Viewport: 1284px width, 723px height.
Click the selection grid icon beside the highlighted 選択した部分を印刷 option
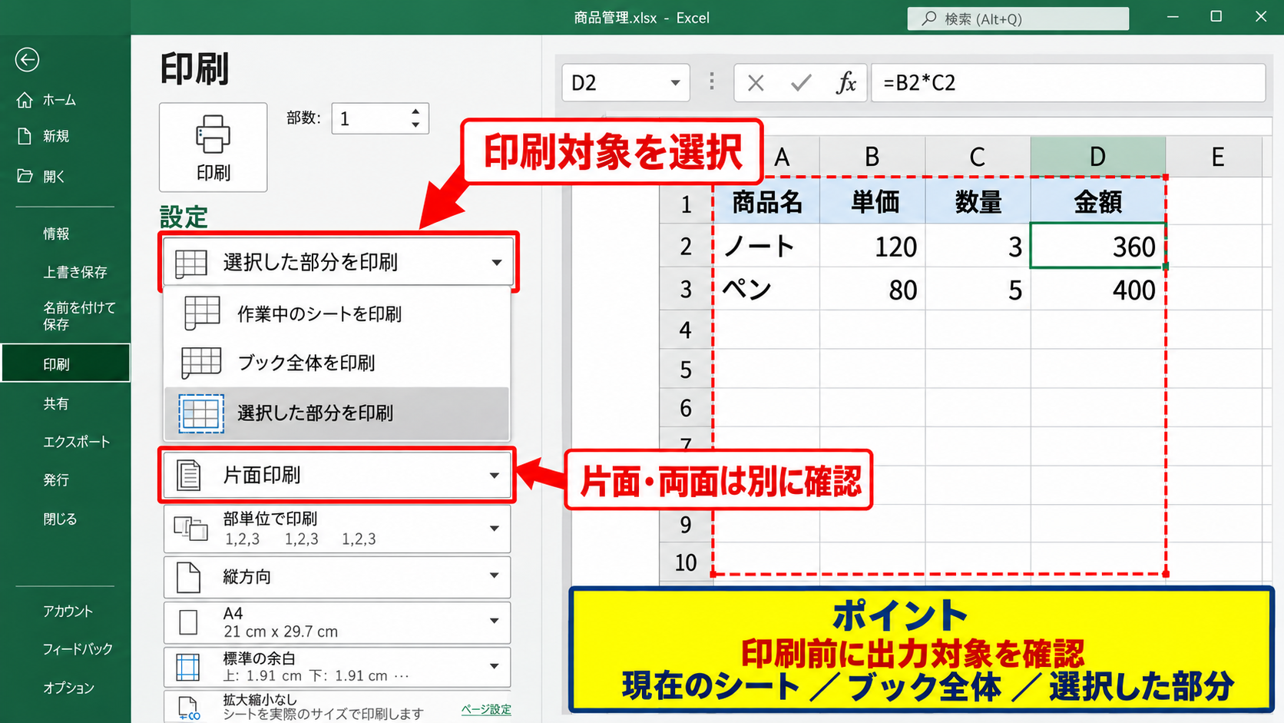[x=201, y=413]
